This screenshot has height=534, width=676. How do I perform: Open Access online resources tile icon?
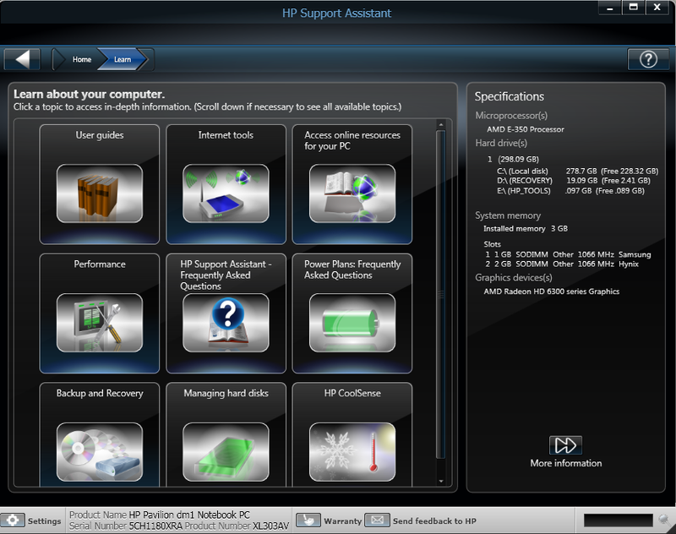(x=352, y=193)
